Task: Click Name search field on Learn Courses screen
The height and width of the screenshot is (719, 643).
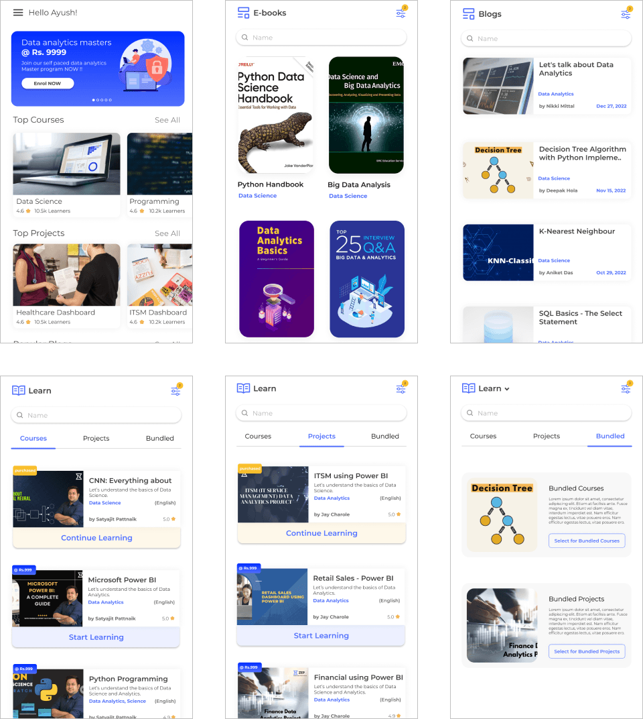Action: tap(96, 415)
